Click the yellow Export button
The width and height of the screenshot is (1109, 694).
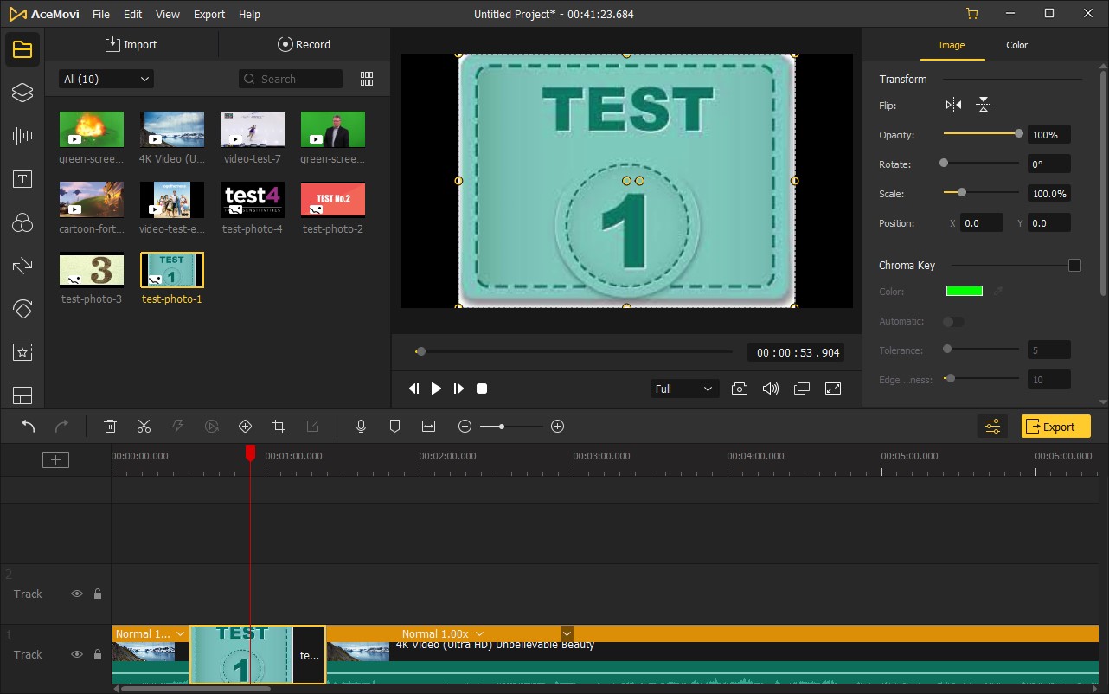pos(1055,427)
